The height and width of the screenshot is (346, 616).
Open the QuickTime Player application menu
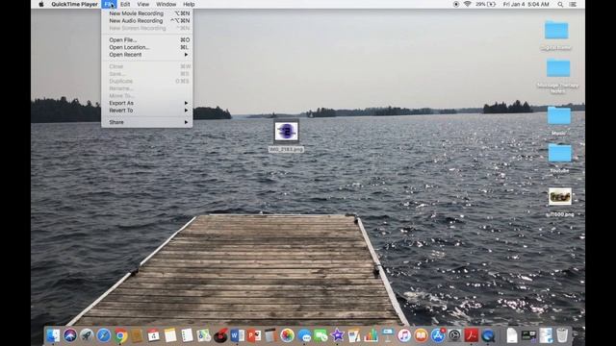pos(74,4)
